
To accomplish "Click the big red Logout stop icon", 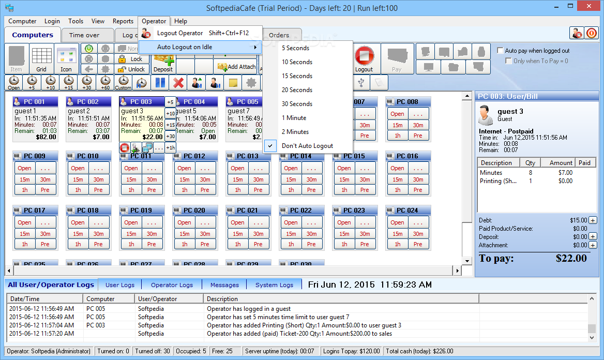I will tap(365, 58).
